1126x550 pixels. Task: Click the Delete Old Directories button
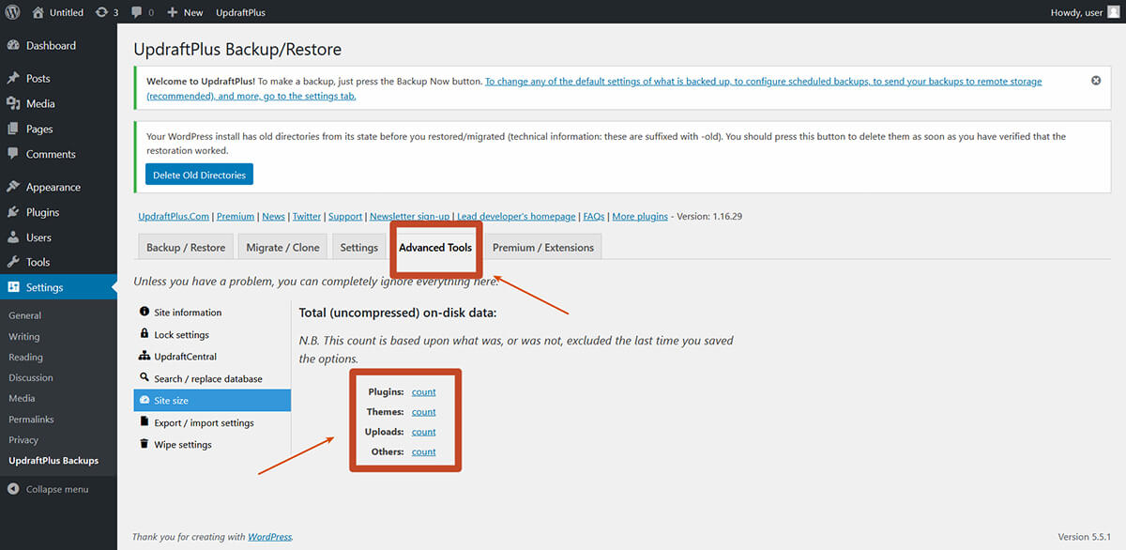tap(199, 175)
